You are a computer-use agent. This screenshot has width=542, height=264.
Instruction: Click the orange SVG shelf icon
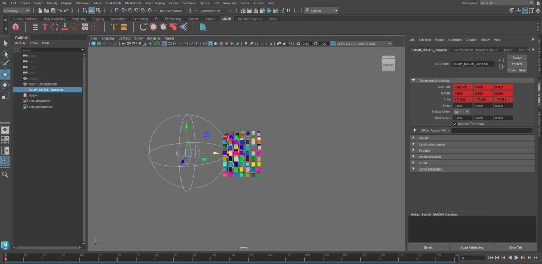tap(124, 27)
